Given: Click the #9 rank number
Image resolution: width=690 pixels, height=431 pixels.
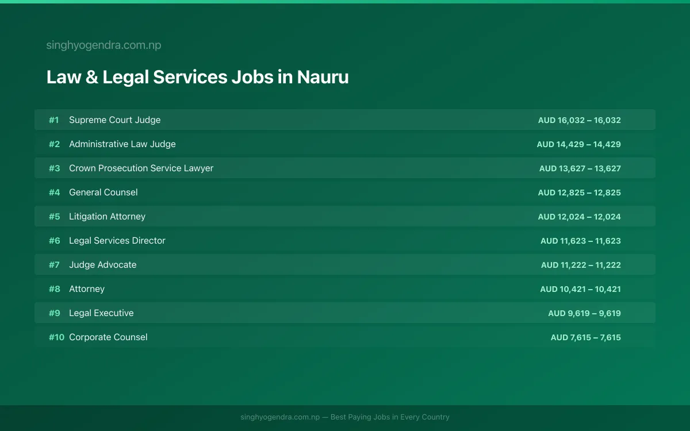Looking at the screenshot, I should [54, 313].
